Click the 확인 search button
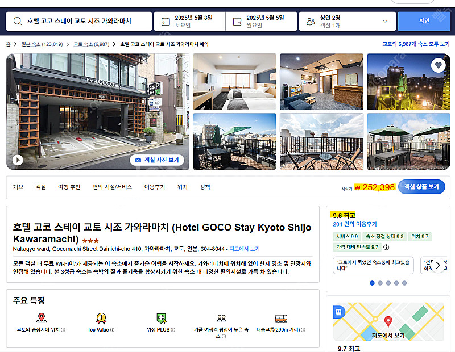The image size is (455, 352). (424, 21)
